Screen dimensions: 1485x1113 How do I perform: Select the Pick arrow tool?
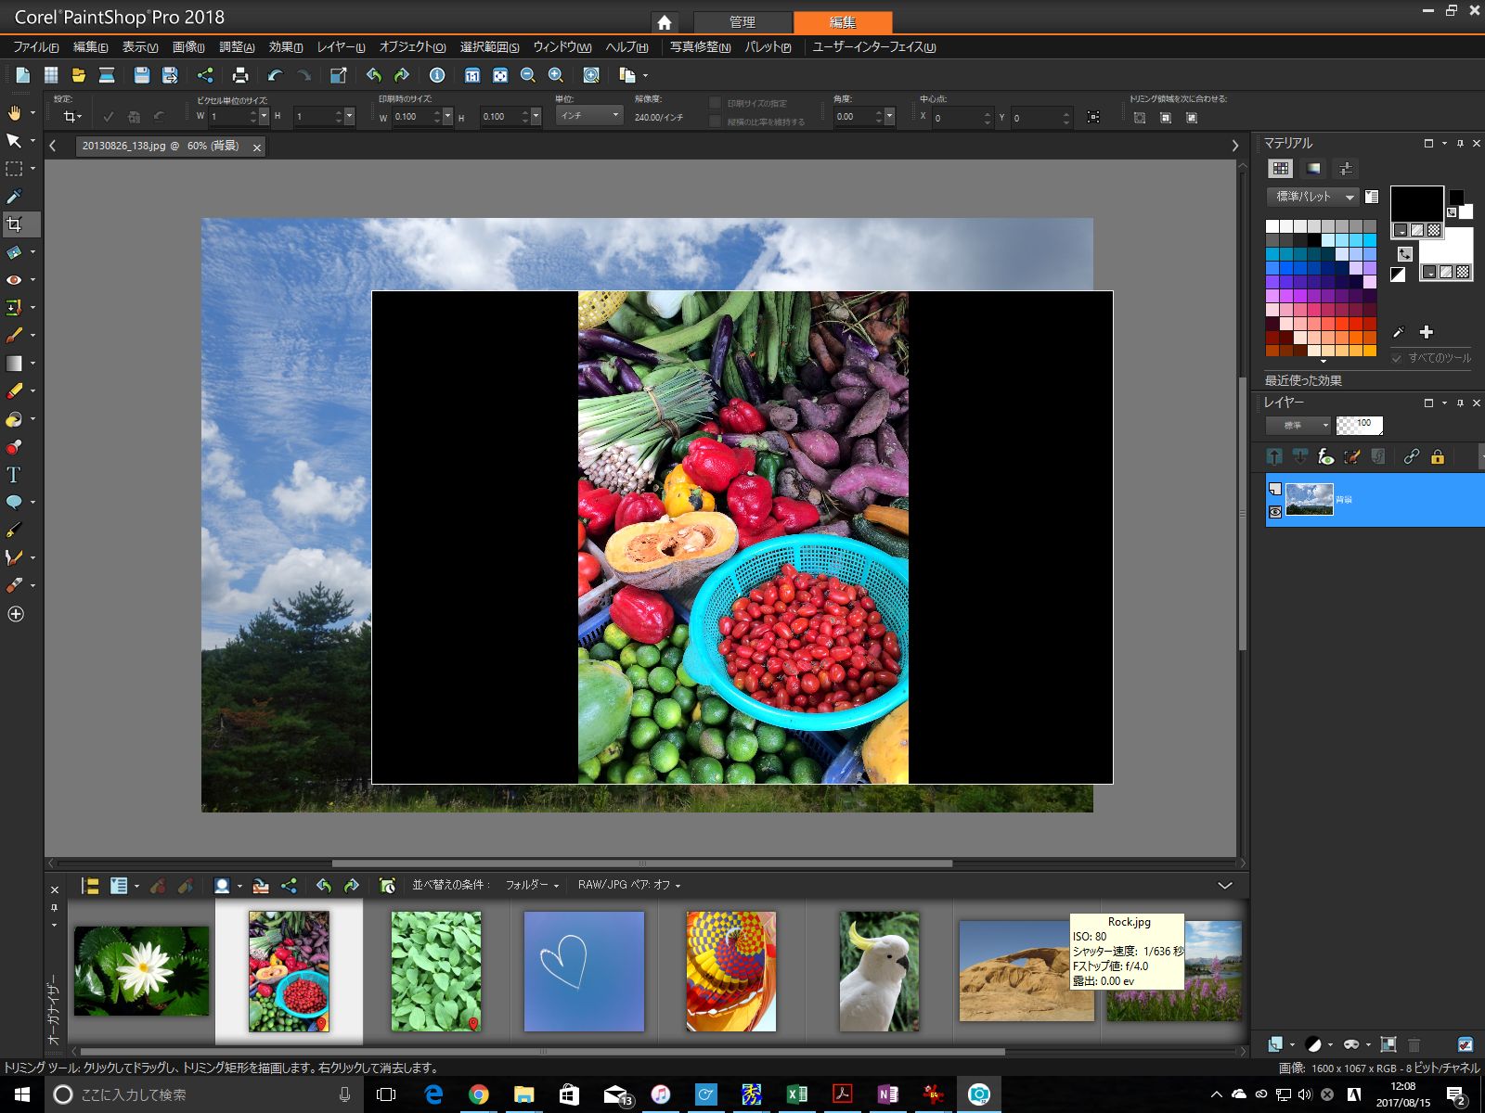pos(14,141)
